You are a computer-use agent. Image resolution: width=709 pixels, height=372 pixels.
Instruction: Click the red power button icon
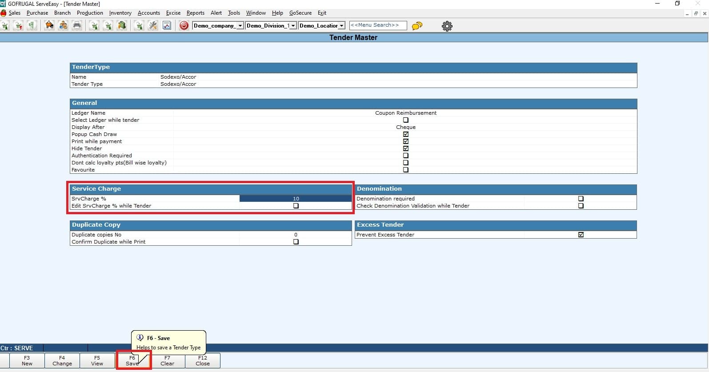(x=184, y=26)
